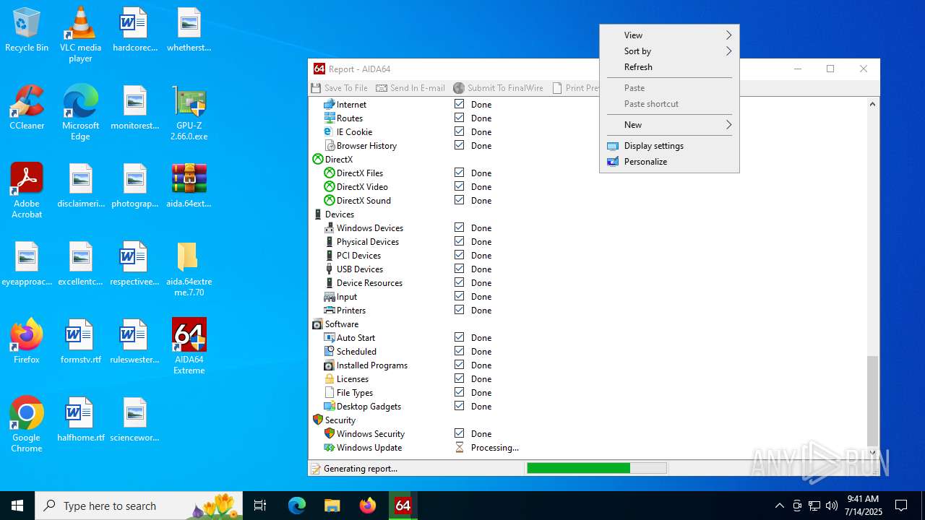
Task: Select the DirectX category heading
Action: 339,160
